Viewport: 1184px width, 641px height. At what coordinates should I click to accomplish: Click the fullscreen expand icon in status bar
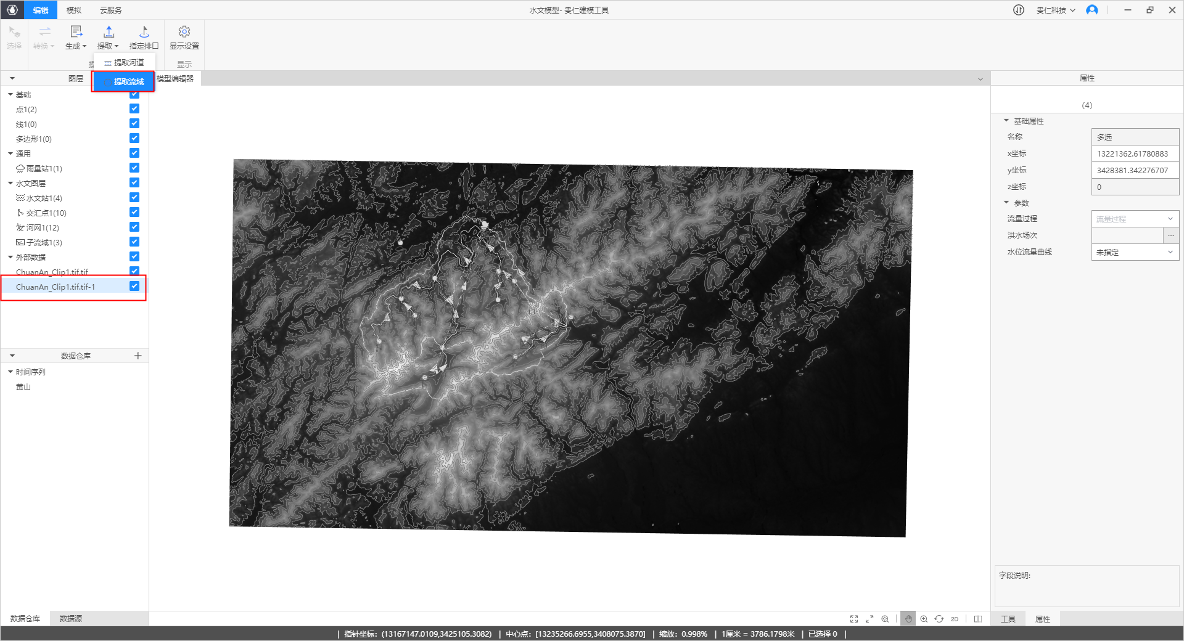click(x=854, y=619)
